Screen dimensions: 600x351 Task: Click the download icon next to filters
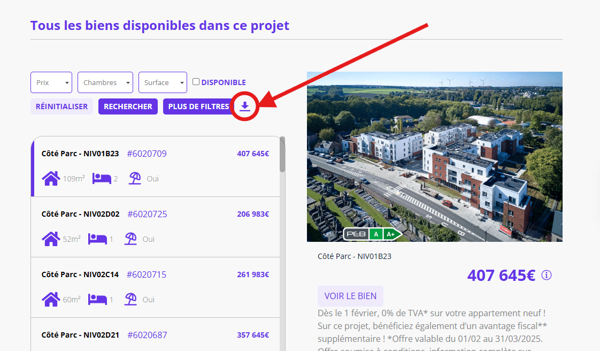click(x=245, y=106)
